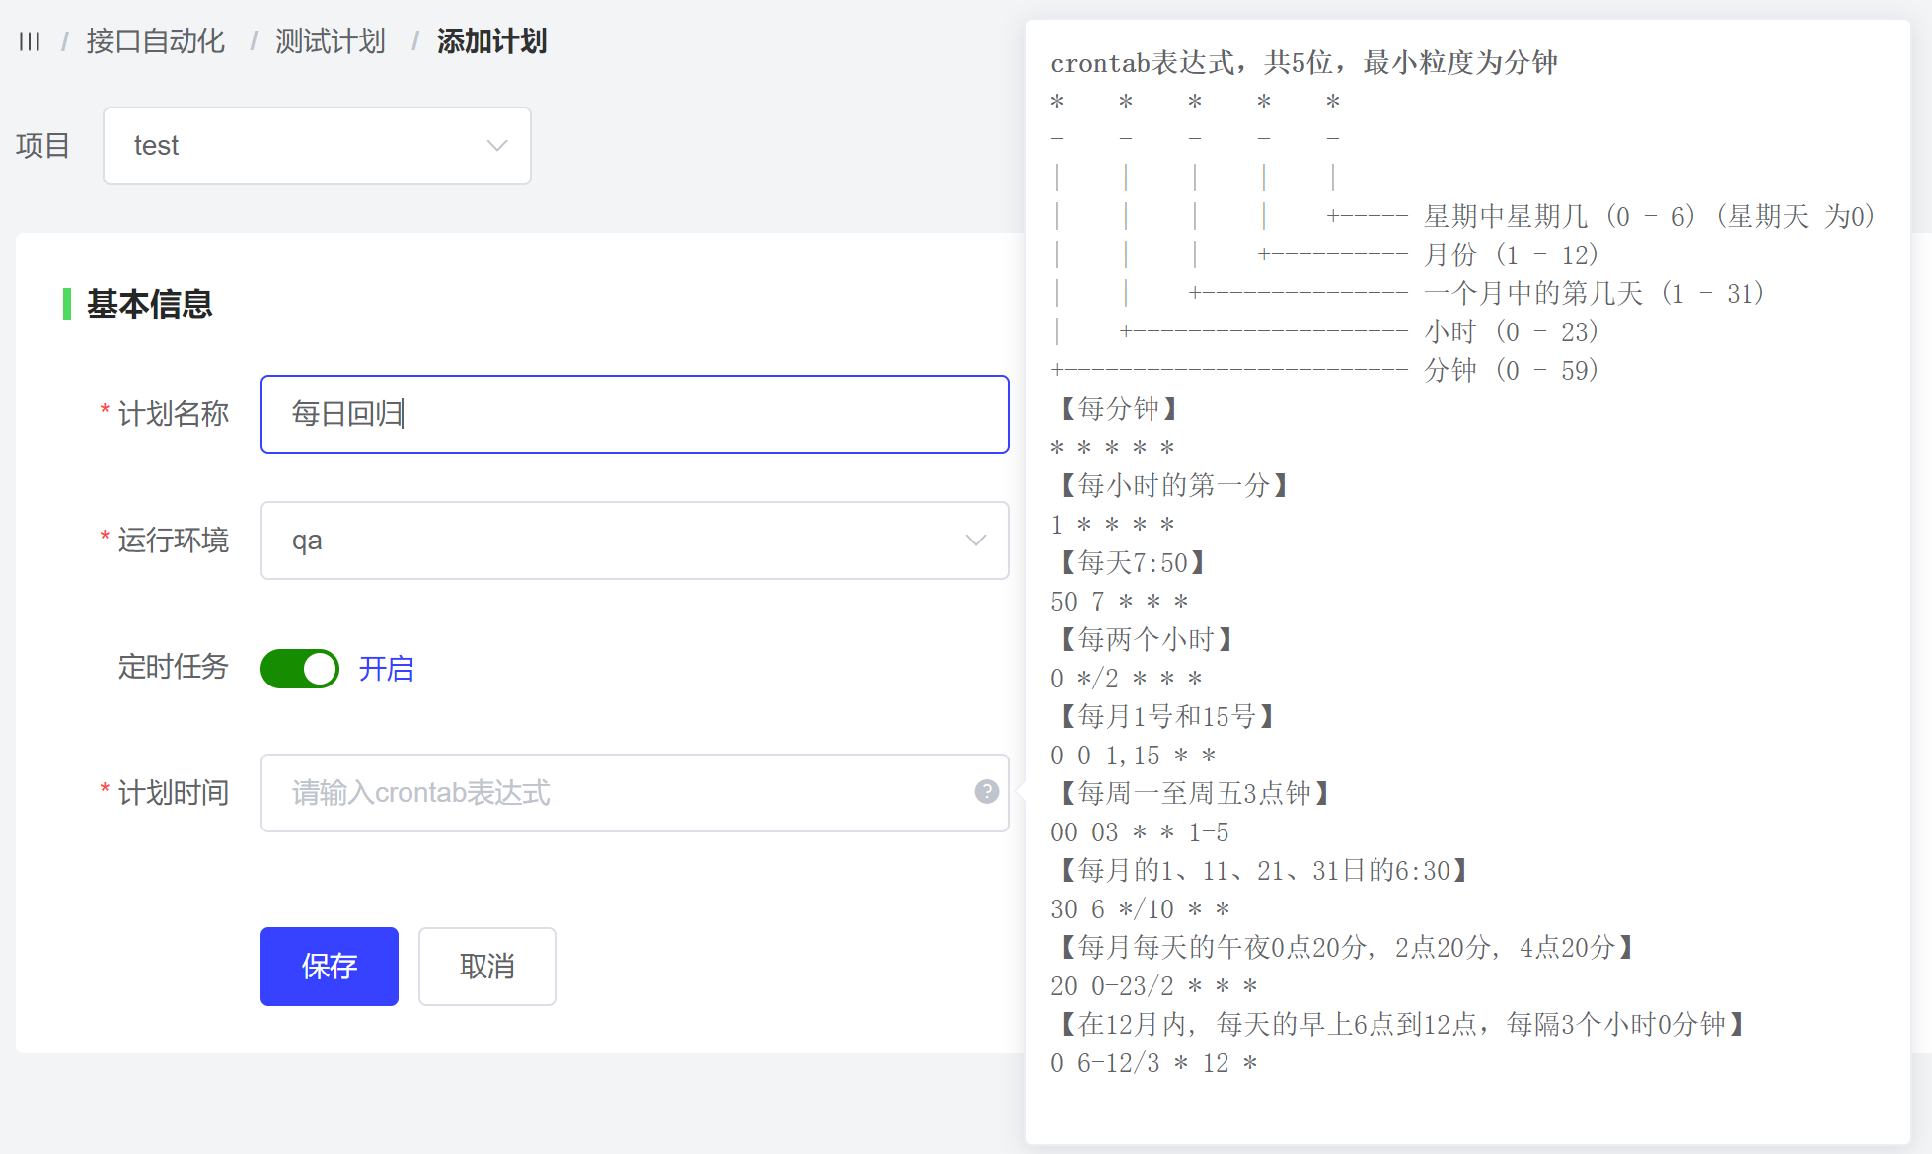The width and height of the screenshot is (1932, 1154).
Task: Click the 【每小时的第一分】 example heading
Action: [1174, 485]
